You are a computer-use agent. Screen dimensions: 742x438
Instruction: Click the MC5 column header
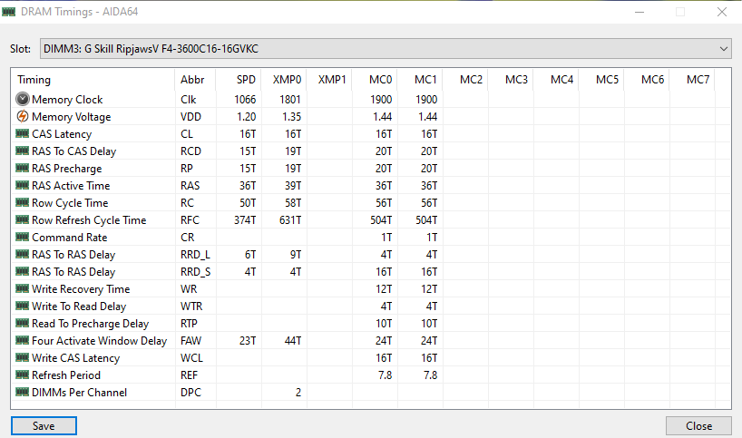tap(602, 80)
